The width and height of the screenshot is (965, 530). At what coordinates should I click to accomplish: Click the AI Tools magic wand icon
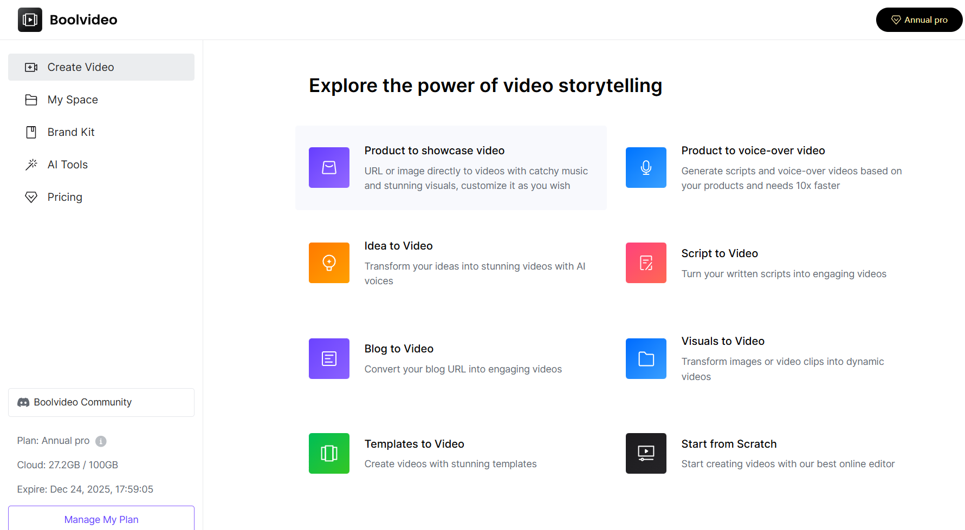coord(31,165)
